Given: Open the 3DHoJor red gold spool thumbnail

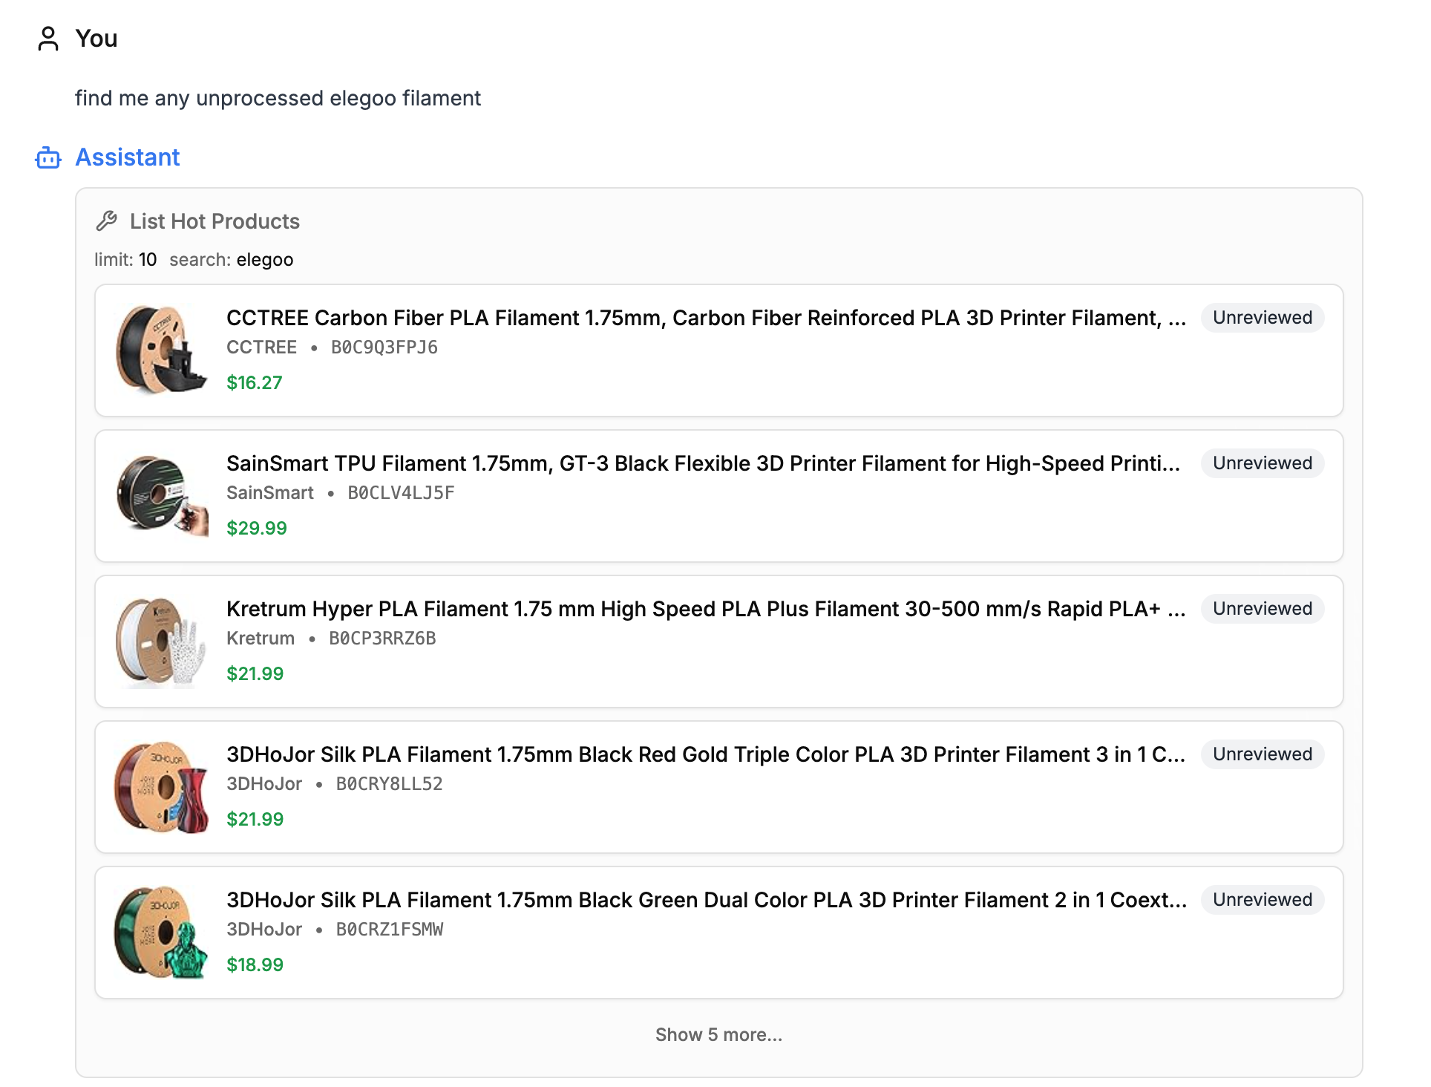Looking at the screenshot, I should tap(162, 786).
